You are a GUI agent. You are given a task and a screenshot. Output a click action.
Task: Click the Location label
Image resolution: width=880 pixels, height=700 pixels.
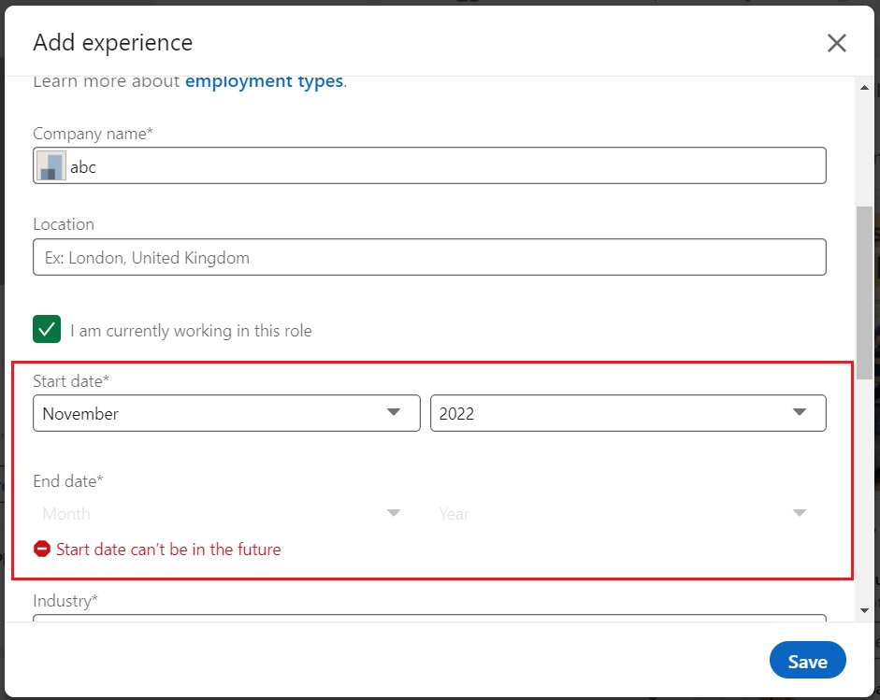tap(64, 224)
